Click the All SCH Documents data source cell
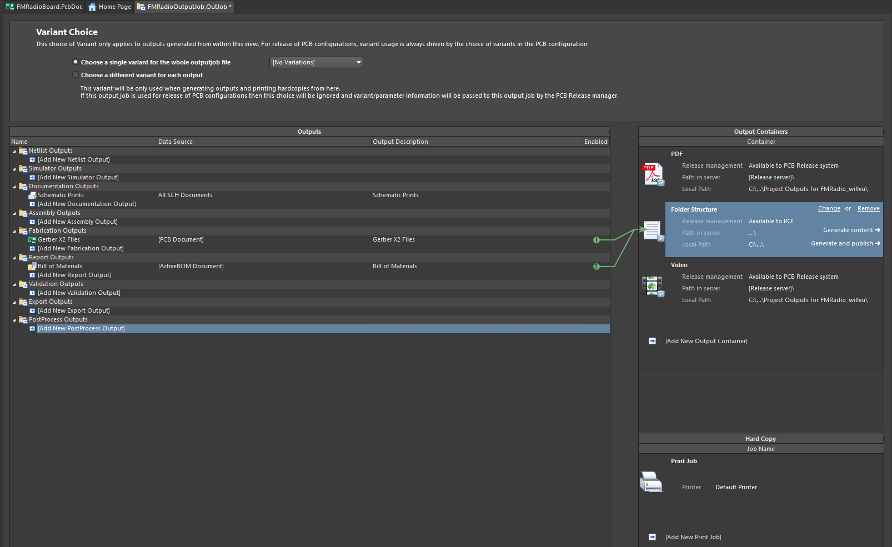 pyautogui.click(x=186, y=195)
